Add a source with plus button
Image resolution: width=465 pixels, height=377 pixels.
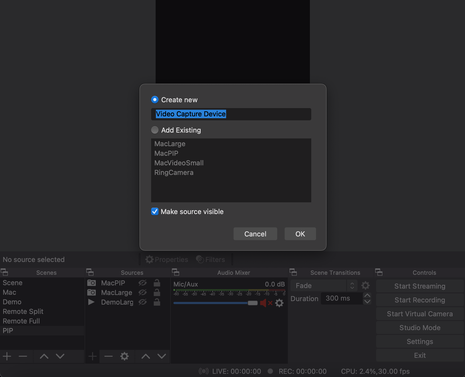93,356
